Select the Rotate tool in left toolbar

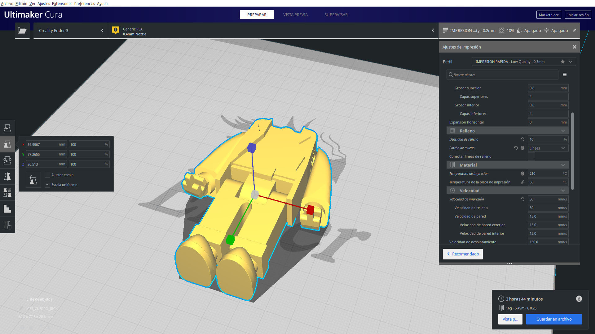(x=7, y=160)
